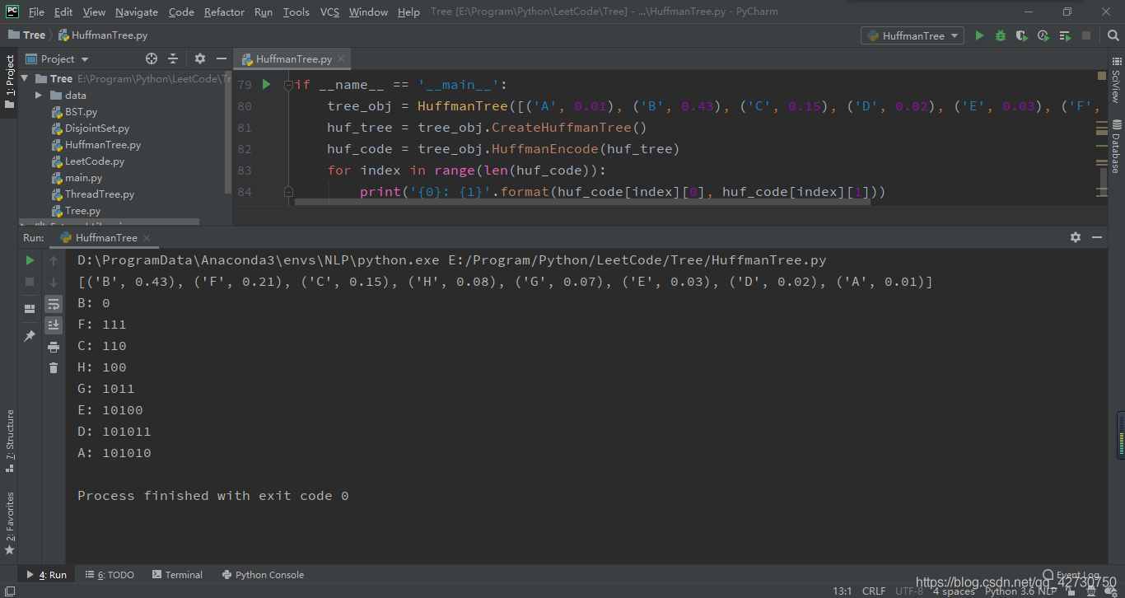Screen dimensions: 1125x598
Task: Click the Debug bug icon in top toolbar
Action: [1001, 35]
